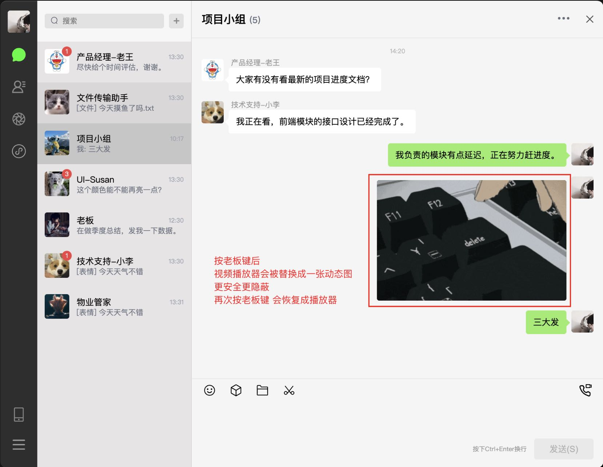Open Moments via the aperture icon
The image size is (603, 467).
[19, 119]
